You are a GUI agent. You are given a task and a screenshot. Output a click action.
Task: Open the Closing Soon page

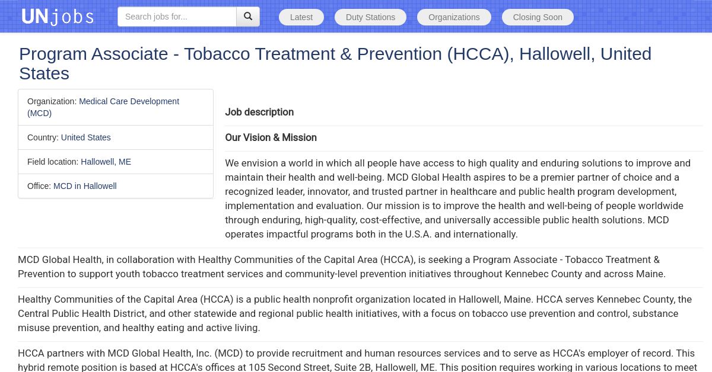(538, 17)
